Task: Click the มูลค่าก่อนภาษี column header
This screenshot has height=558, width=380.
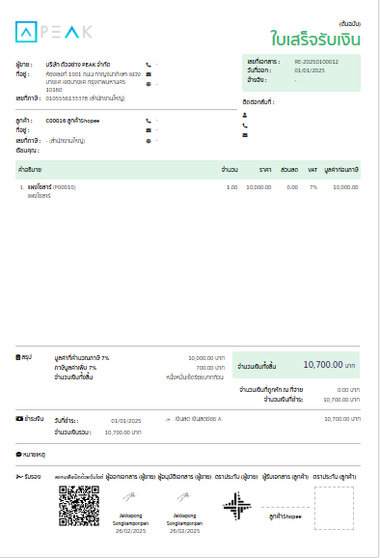Action: tap(341, 170)
